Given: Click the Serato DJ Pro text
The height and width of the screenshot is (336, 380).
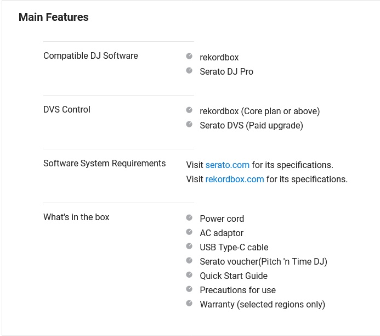Looking at the screenshot, I should [x=226, y=72].
